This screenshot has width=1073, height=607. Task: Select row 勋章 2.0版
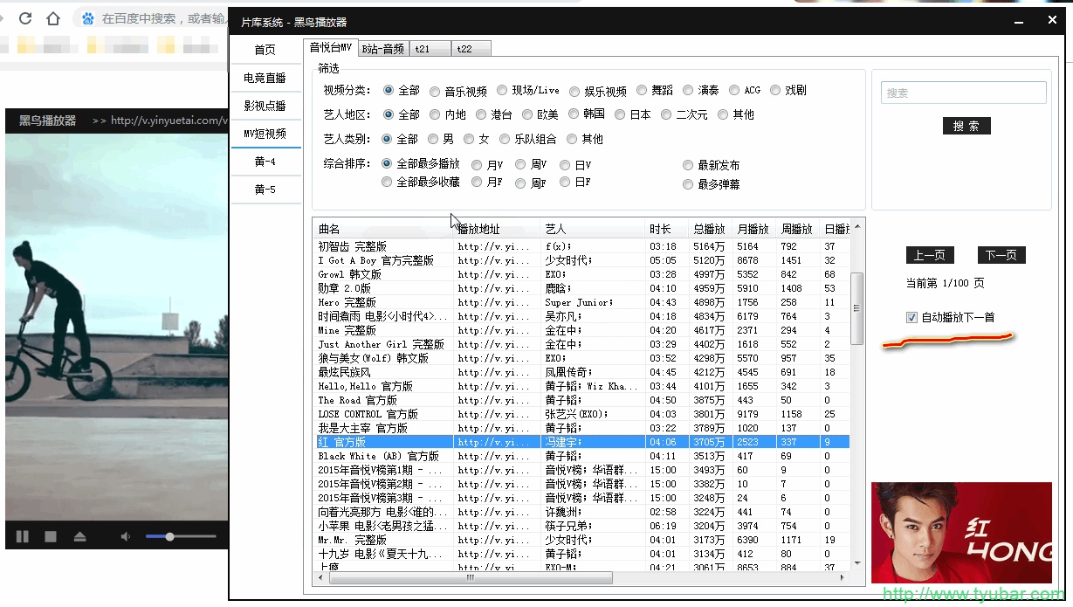tap(582, 288)
